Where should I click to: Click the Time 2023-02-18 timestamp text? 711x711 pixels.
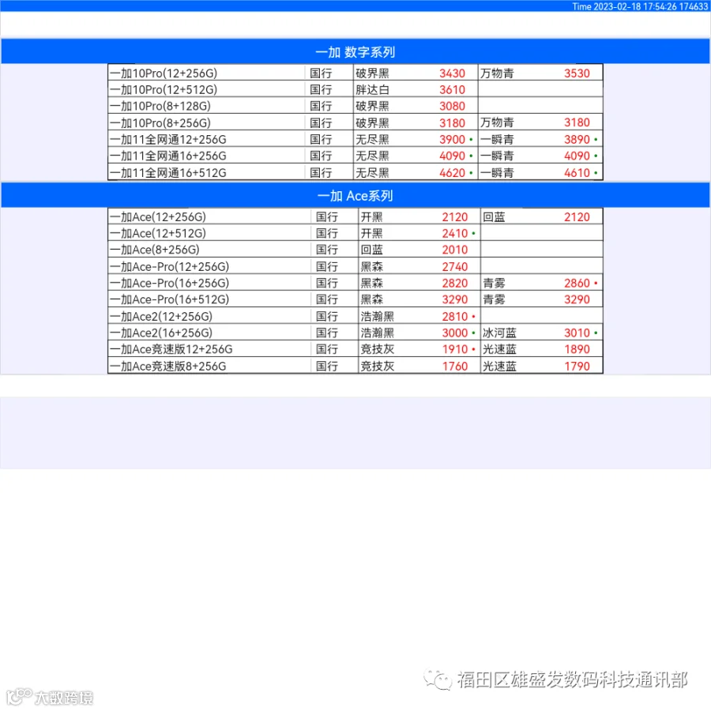(x=639, y=6)
